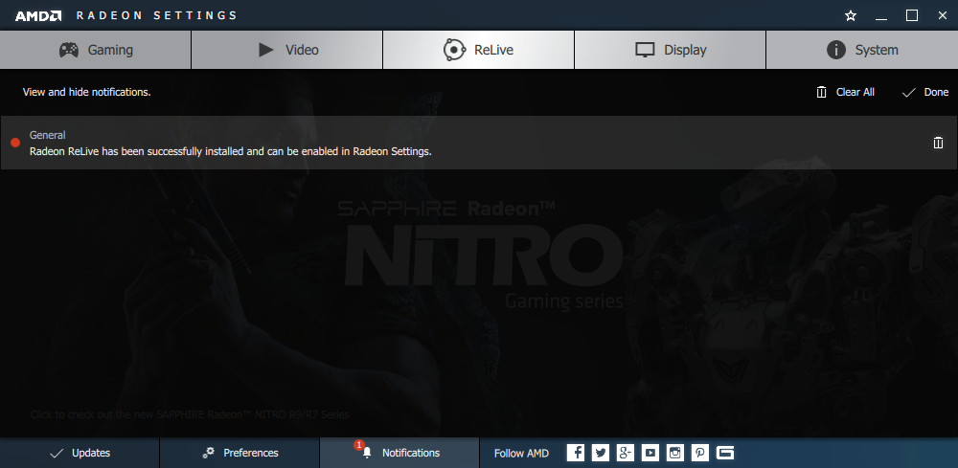
Task: Click the 'Follow AMD' label
Action: pyautogui.click(x=521, y=454)
